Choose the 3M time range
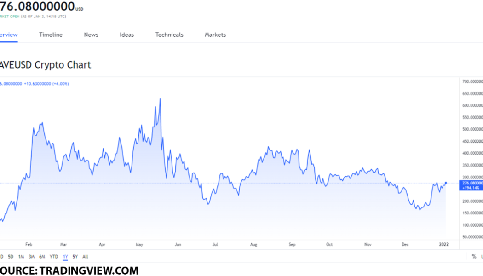 tap(31, 256)
